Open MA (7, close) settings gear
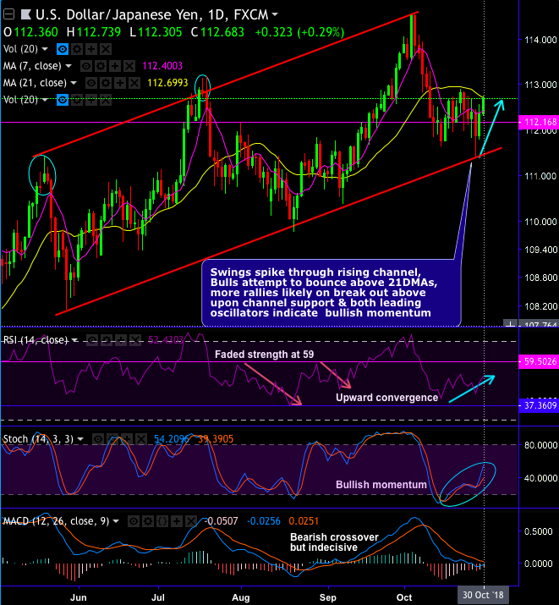The height and width of the screenshot is (605, 559). click(x=101, y=66)
